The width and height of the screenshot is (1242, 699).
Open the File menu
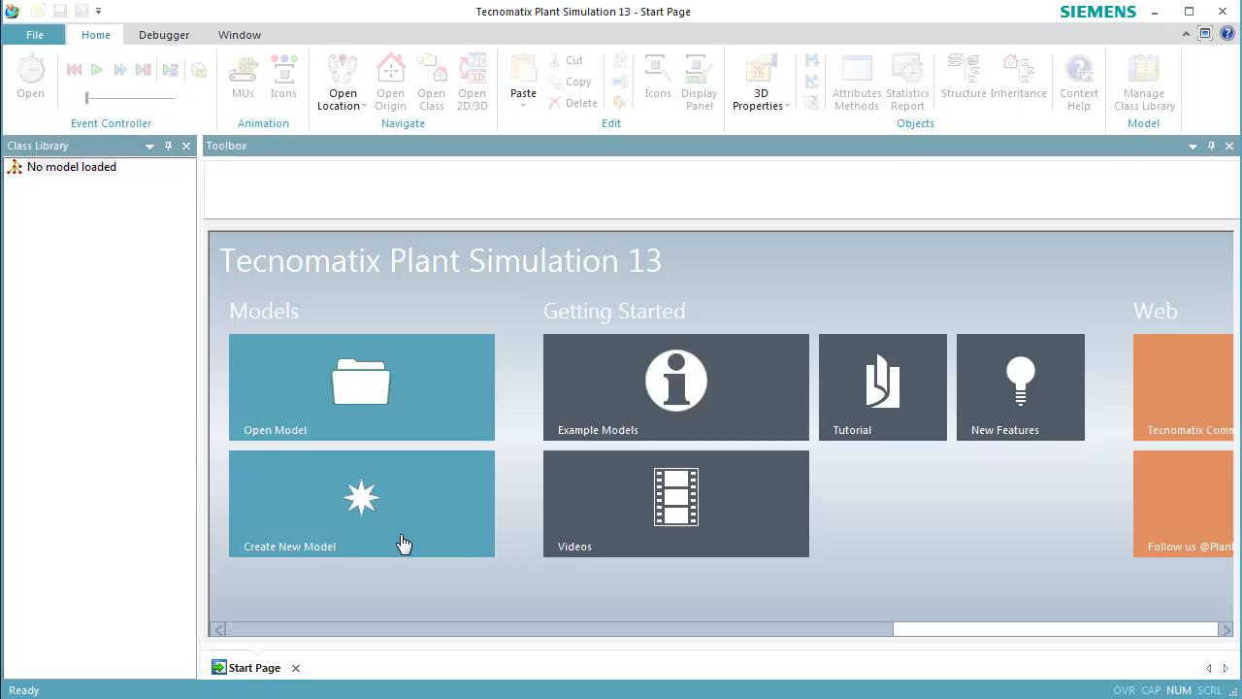tap(35, 35)
